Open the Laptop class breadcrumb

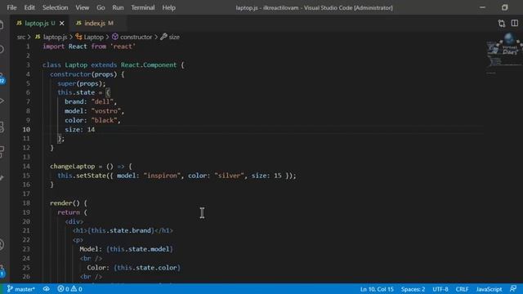[x=89, y=37]
